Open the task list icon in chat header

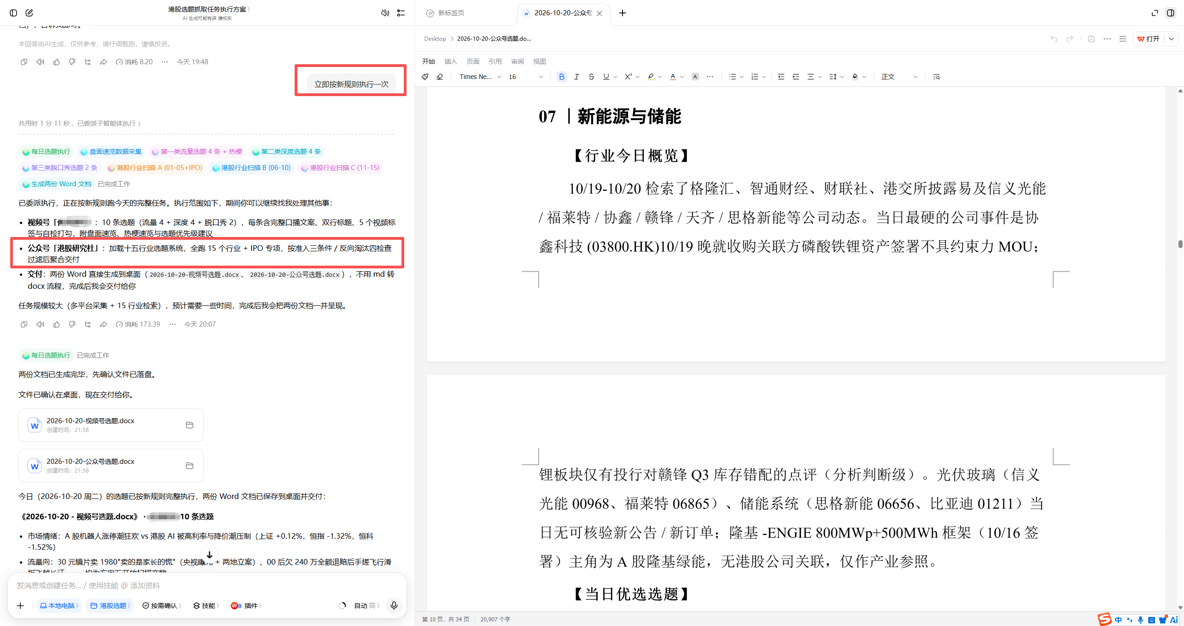point(401,13)
